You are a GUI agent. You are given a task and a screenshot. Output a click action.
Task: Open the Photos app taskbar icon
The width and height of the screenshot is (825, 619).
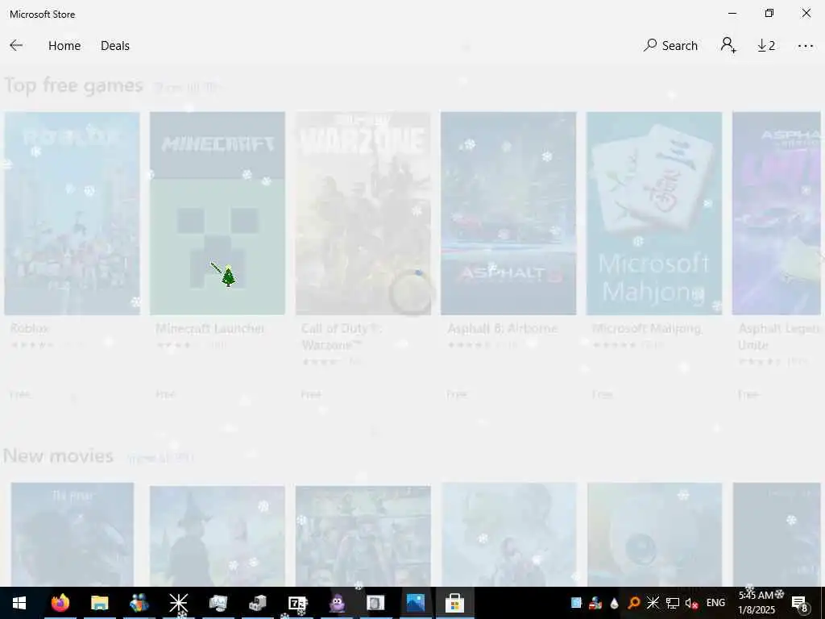(x=415, y=603)
